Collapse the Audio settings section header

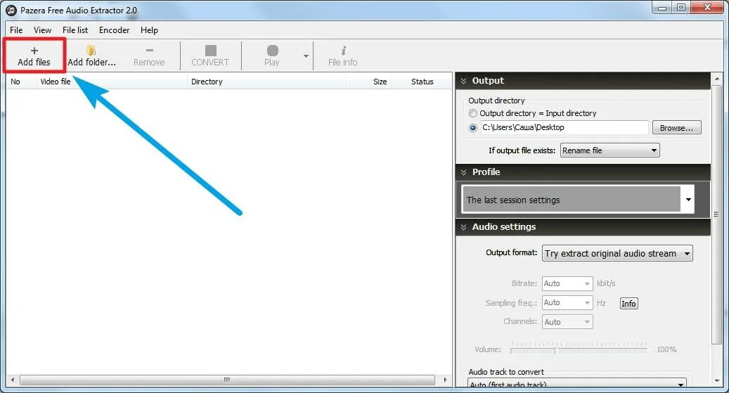pyautogui.click(x=583, y=227)
